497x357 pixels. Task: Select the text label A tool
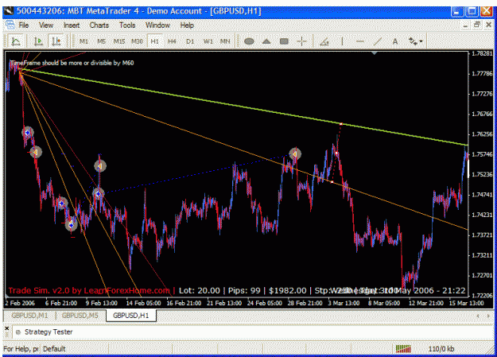[395, 41]
